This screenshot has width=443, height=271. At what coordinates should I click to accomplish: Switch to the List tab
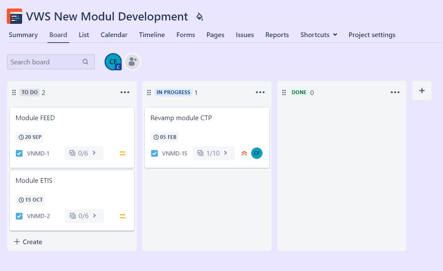click(84, 35)
